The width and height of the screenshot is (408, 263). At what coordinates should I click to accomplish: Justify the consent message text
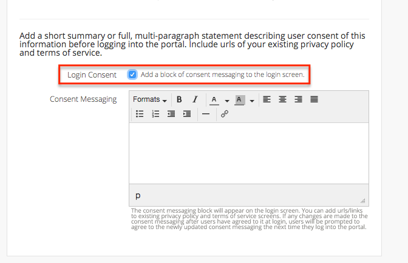point(314,99)
